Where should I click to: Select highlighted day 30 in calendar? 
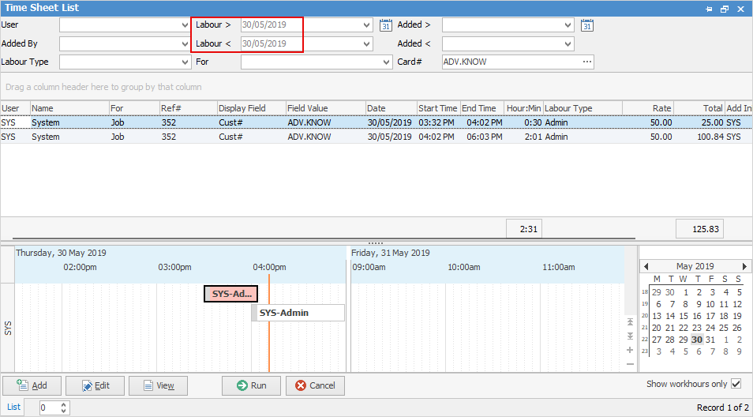(697, 340)
